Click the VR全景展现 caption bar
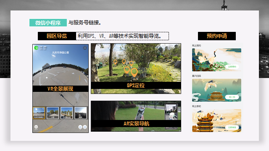Viewport: 269px width, 151px height. (x=61, y=89)
